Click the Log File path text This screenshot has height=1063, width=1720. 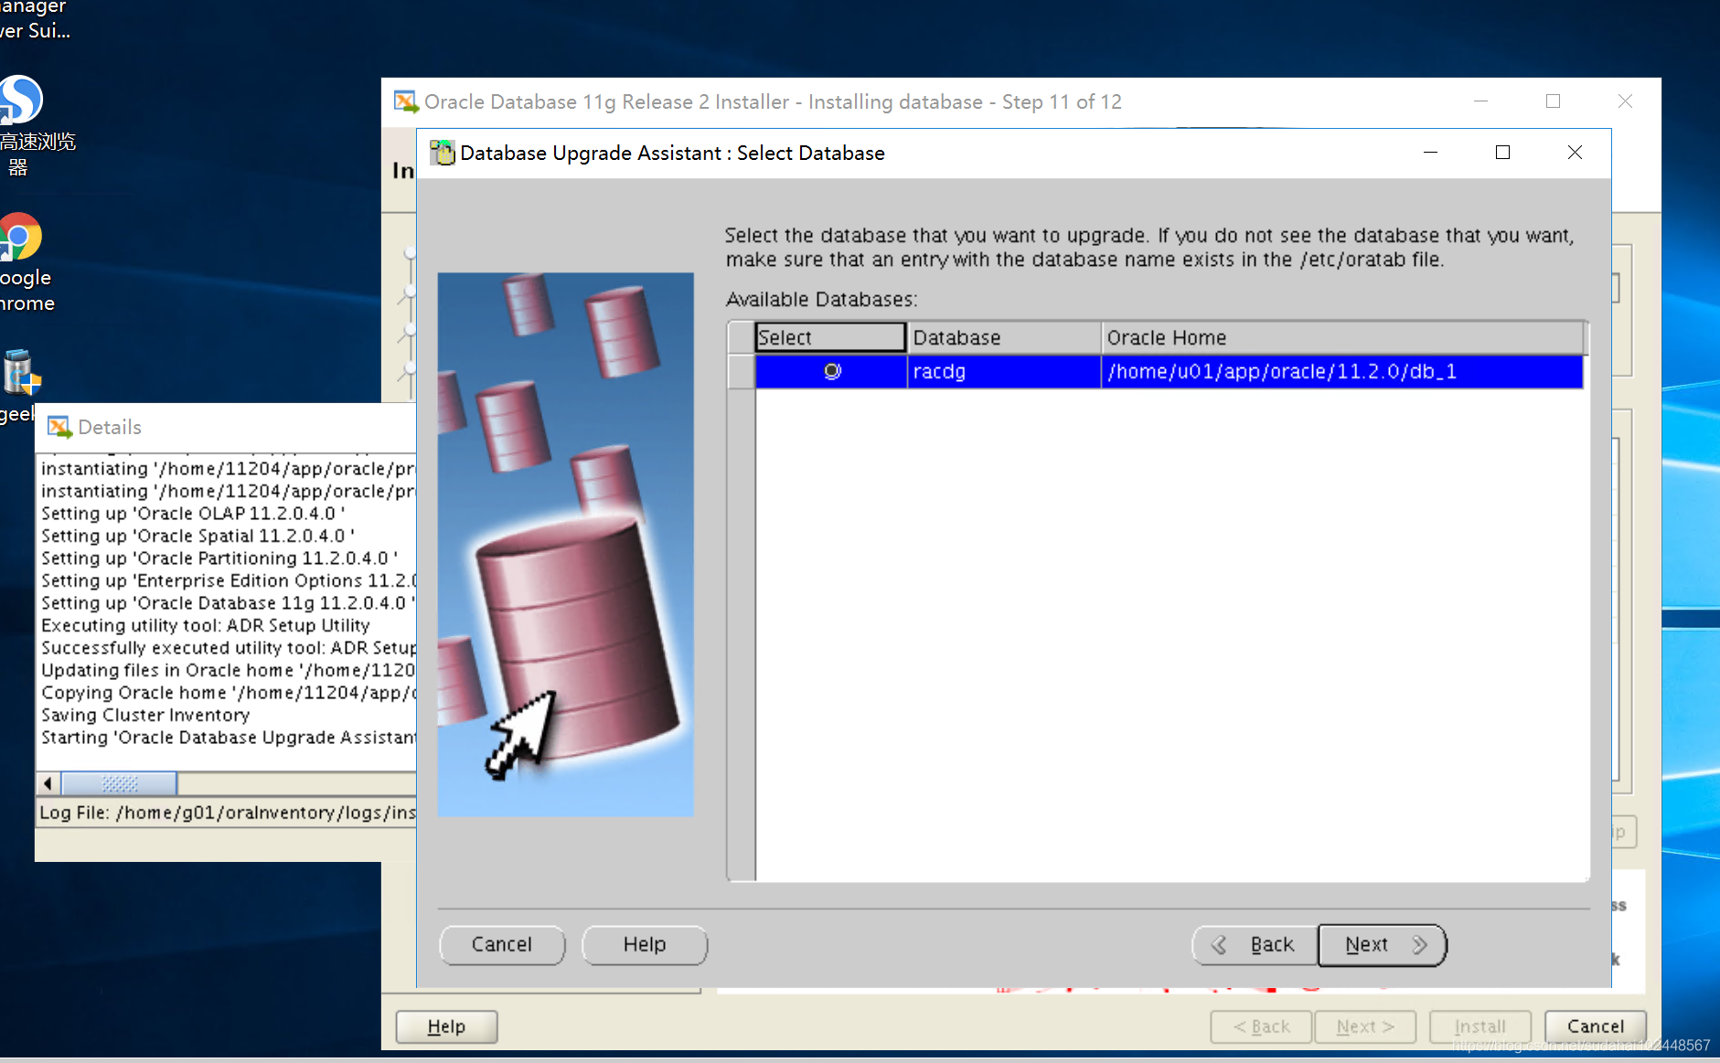point(228,813)
